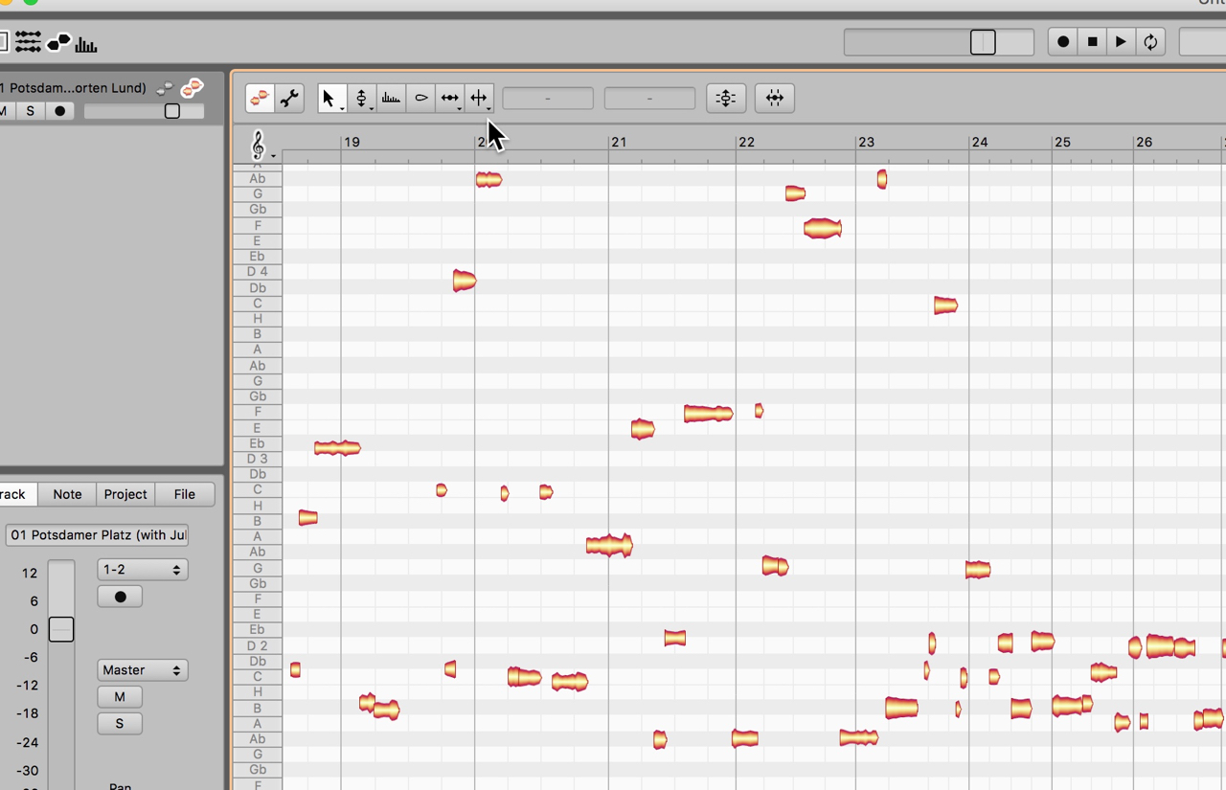Click the first inspector value field in toolbar
Viewport: 1226px width, 790px height.
548,98
